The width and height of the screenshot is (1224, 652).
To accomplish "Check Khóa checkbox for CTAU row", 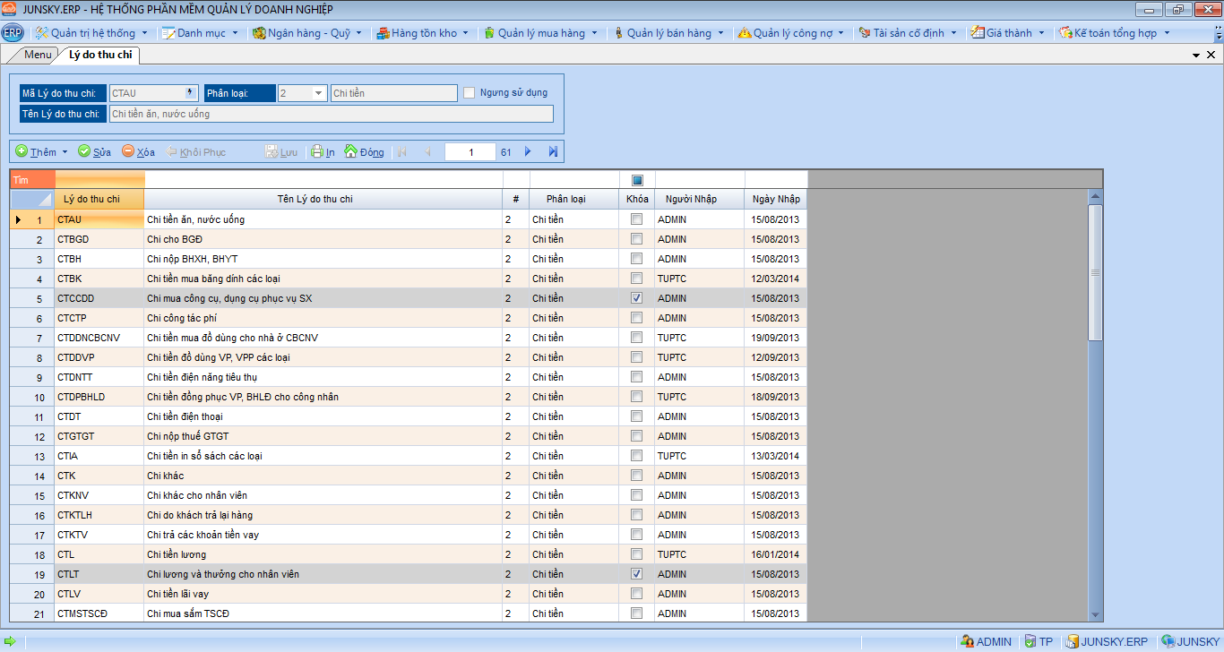I will pyautogui.click(x=636, y=219).
